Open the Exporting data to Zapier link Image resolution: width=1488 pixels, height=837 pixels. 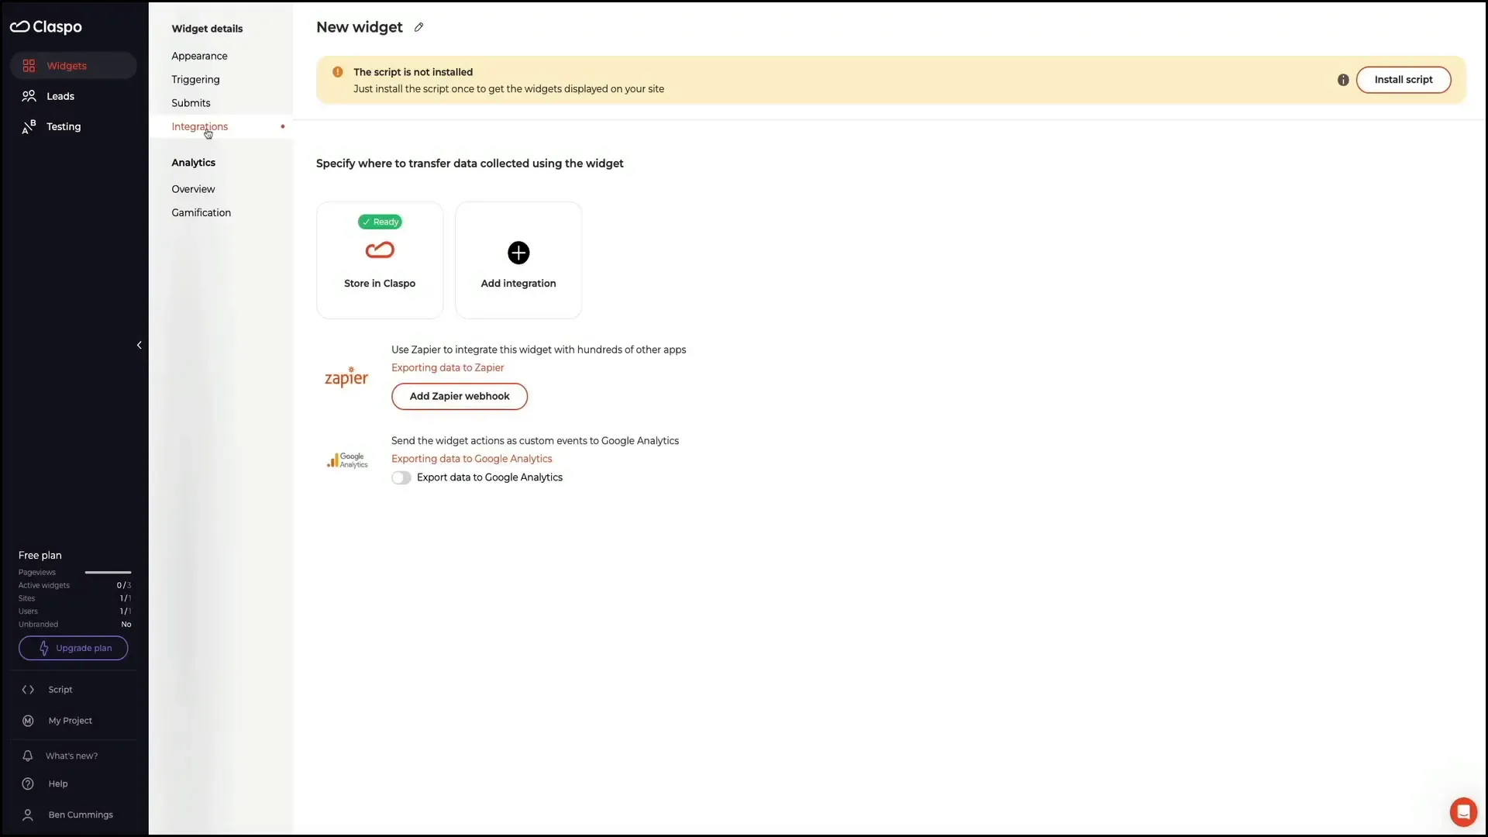[x=447, y=368]
